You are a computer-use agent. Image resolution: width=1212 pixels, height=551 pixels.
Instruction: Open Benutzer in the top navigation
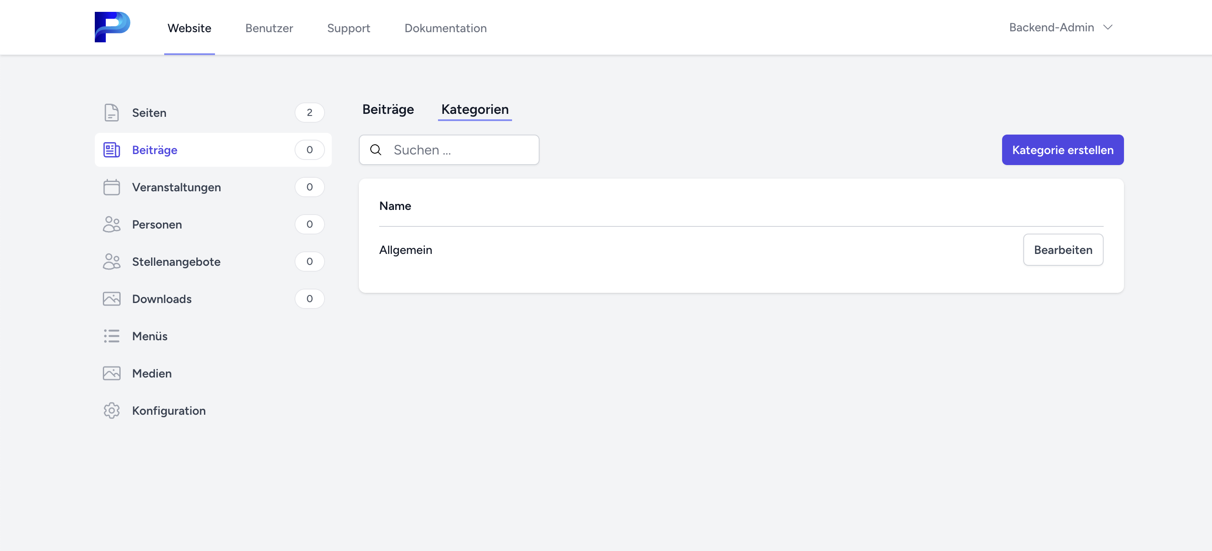coord(269,28)
